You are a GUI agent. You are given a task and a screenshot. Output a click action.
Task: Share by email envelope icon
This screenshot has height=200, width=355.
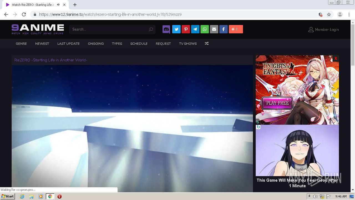point(214,29)
